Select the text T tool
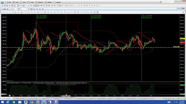Screen dimensions: 186x104 point(58,12)
